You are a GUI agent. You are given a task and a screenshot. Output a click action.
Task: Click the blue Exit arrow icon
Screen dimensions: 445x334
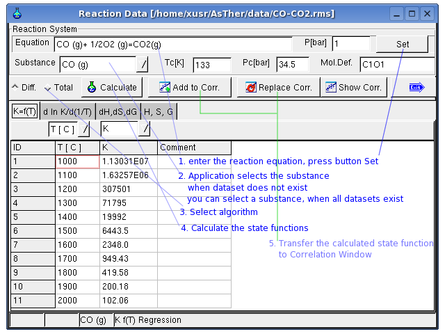416,88
